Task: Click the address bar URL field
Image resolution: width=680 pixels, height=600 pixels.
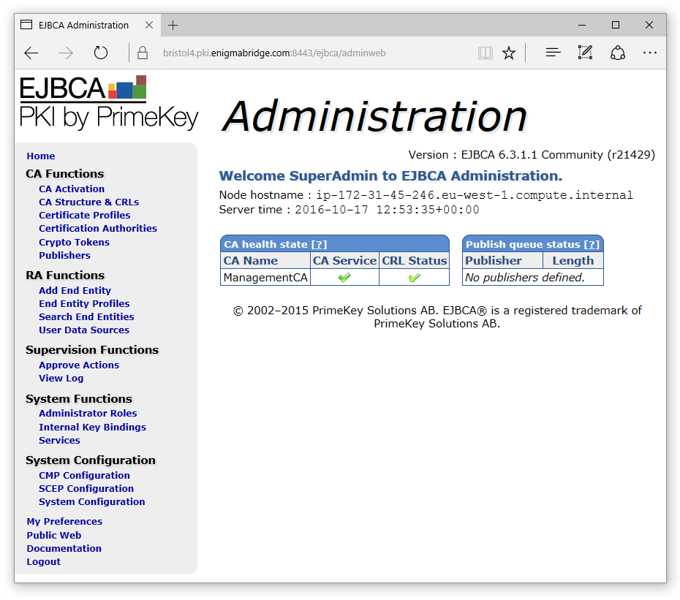Action: coord(274,53)
